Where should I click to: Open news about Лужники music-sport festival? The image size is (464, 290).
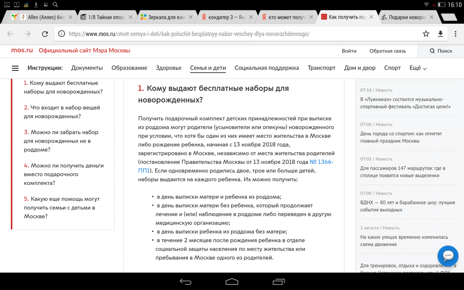pyautogui.click(x=406, y=103)
